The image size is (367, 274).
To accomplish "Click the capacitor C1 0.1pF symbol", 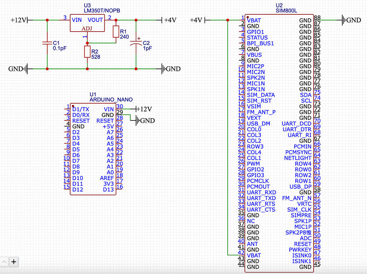I will 47,43.
